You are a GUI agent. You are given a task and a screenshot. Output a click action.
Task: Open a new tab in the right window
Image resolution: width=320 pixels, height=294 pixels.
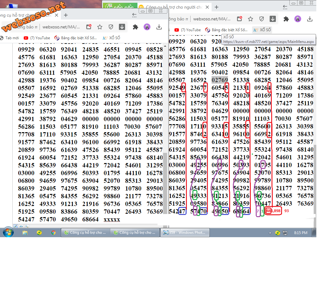click(217, 7)
